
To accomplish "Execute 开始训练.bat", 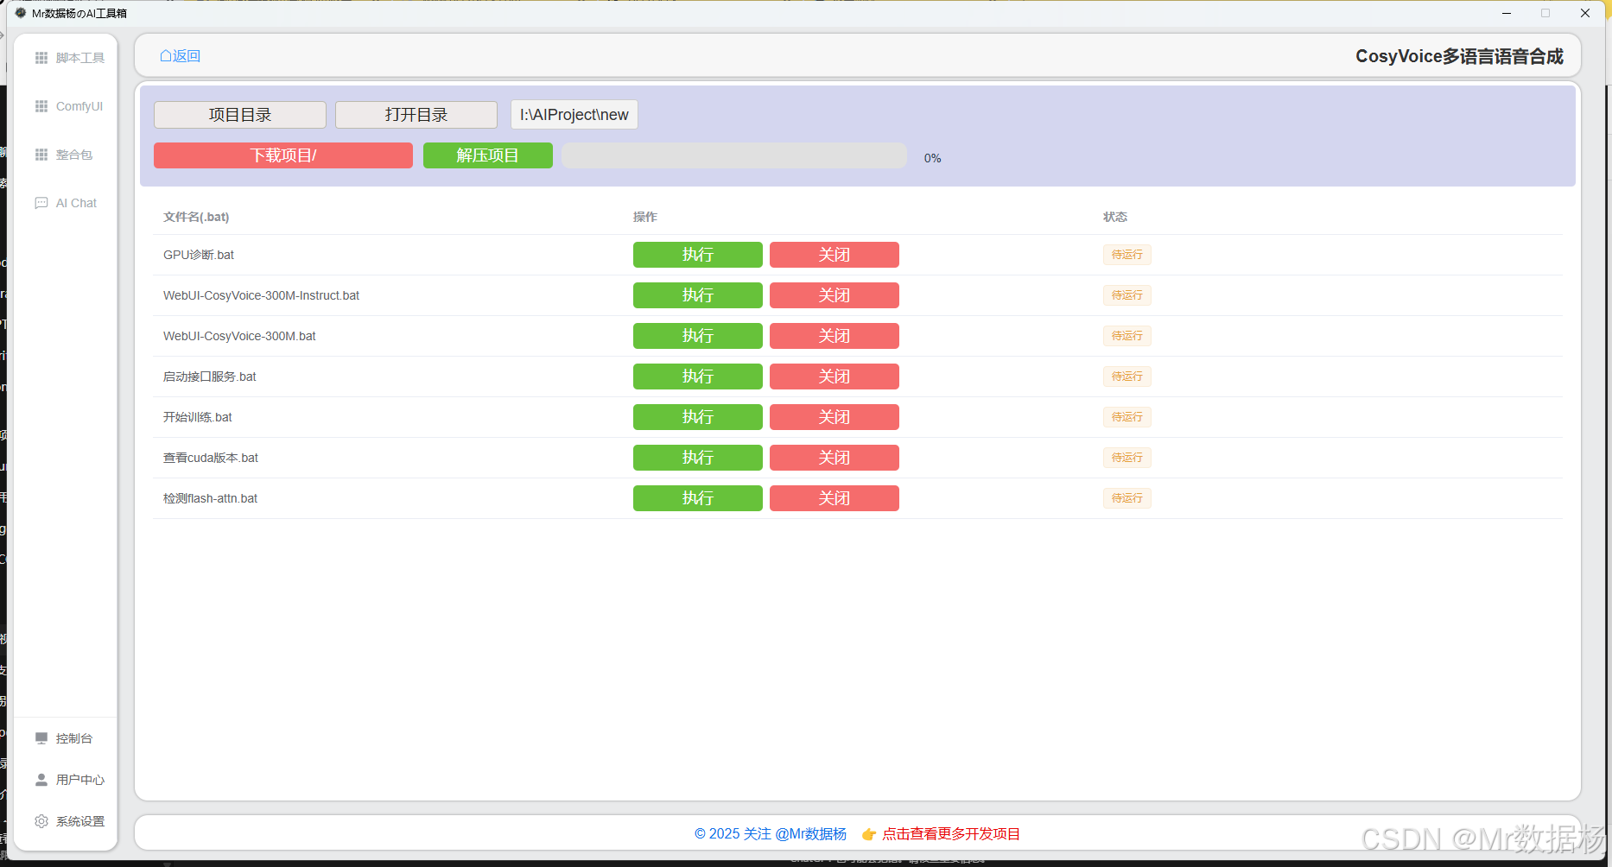I will [698, 417].
